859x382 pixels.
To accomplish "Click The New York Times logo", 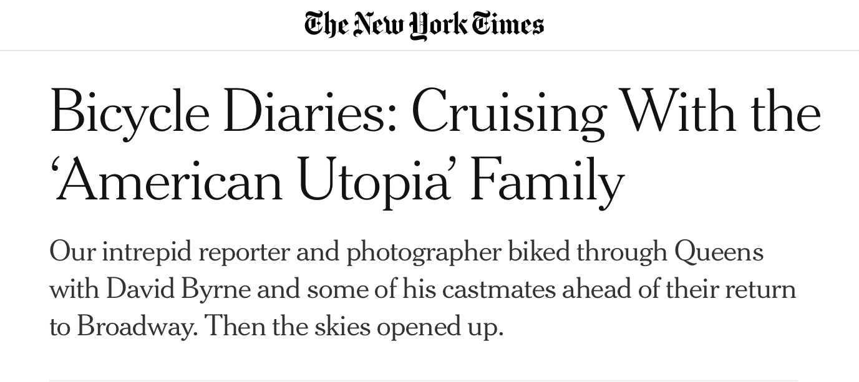I will 424,25.
